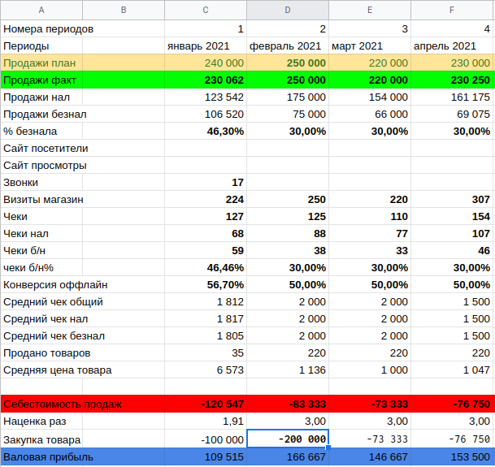Select the 46,46% cell
This screenshot has height=467, width=495.
pos(206,267)
